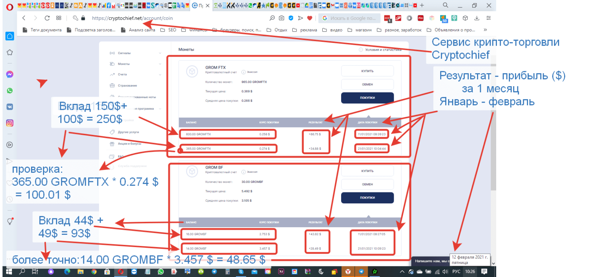The image size is (614, 277).
Task: Open the downloads arrow icon
Action: tap(477, 18)
